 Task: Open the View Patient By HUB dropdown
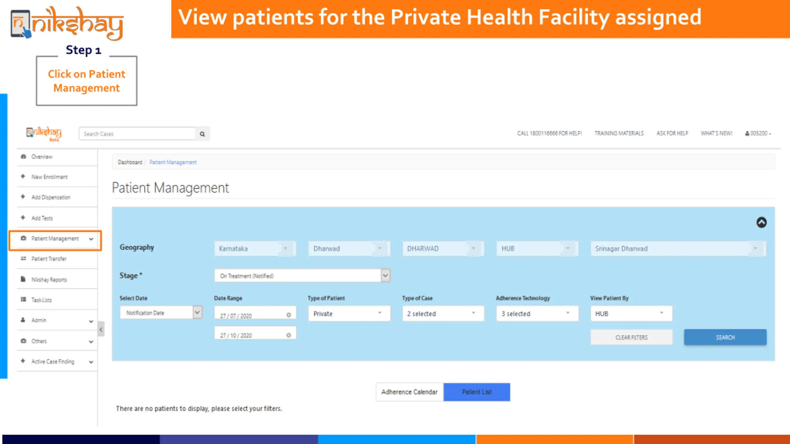pos(631,314)
